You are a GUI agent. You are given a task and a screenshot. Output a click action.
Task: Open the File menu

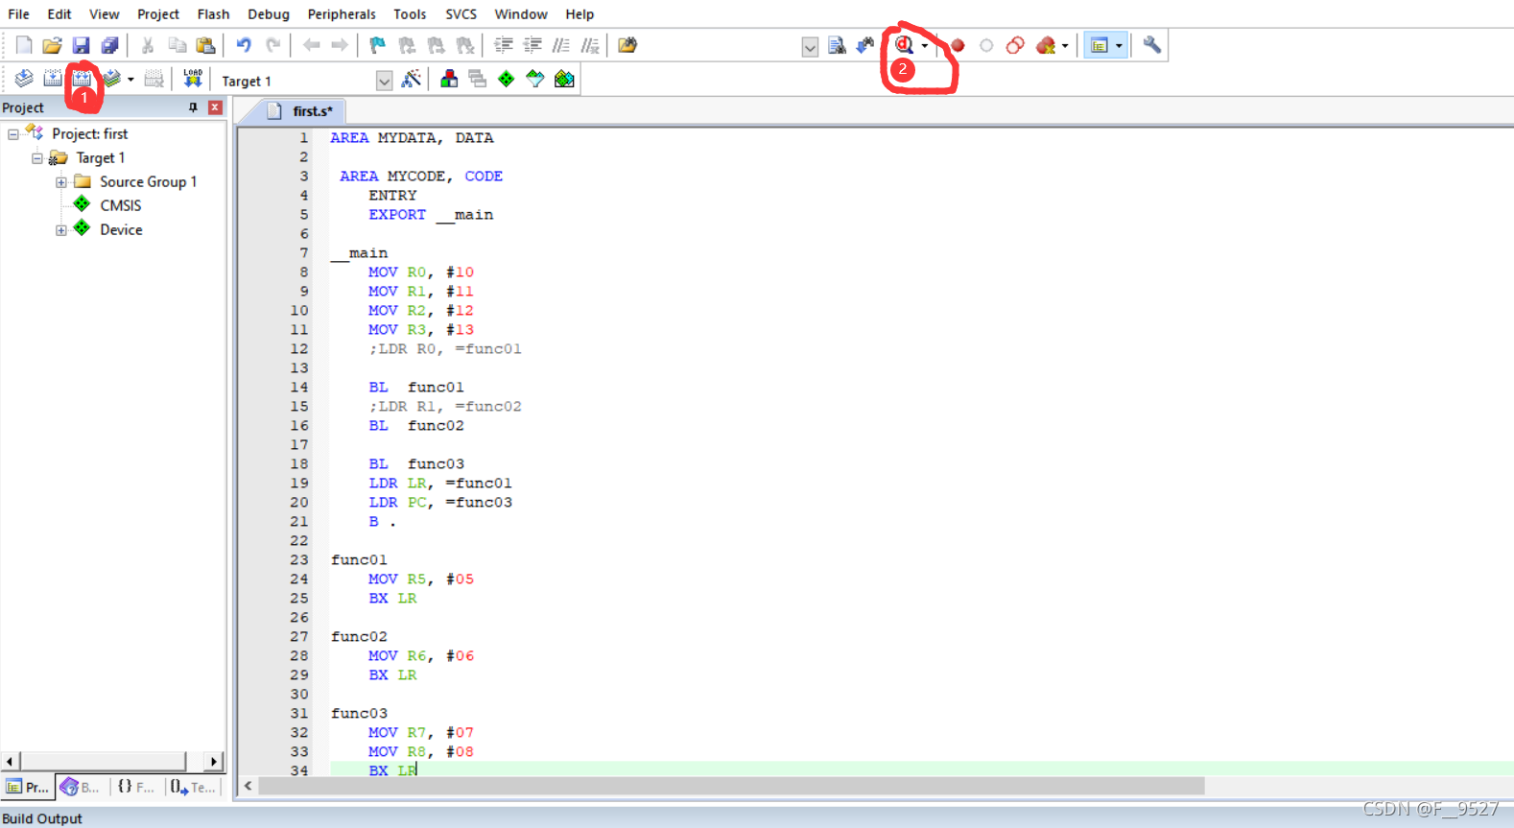point(18,13)
